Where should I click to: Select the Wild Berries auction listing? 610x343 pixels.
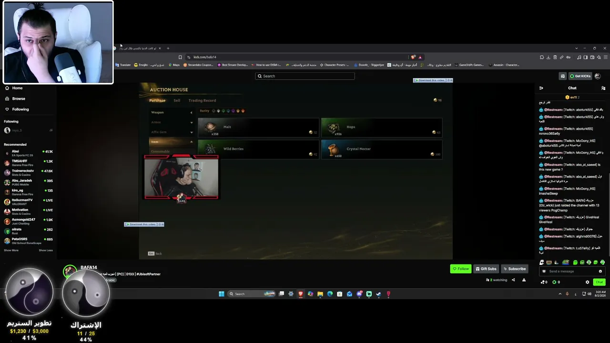[x=258, y=149]
